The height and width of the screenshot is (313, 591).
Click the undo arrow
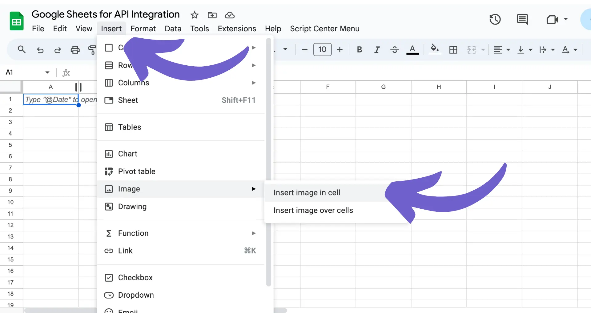click(40, 50)
